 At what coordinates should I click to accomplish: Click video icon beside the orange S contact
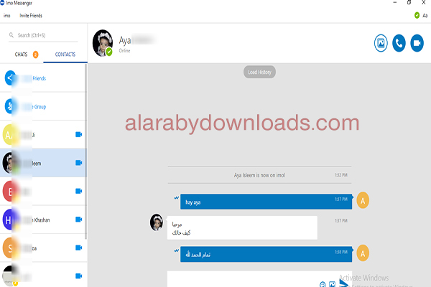tap(78, 248)
